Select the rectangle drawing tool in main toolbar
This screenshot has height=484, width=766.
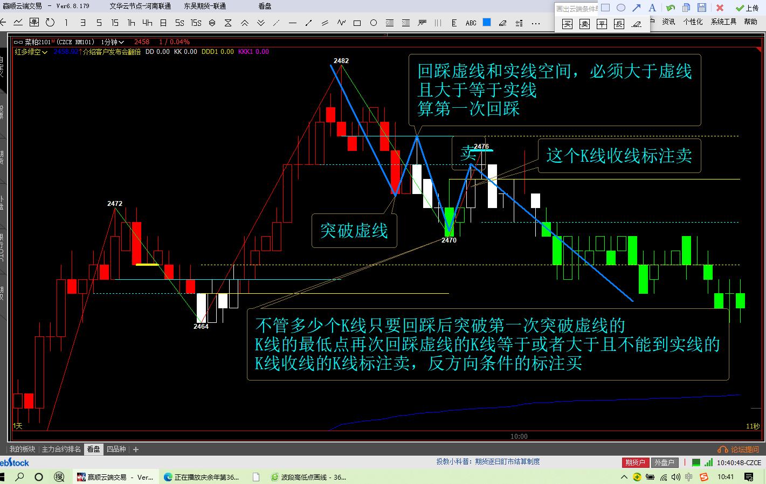(x=357, y=23)
